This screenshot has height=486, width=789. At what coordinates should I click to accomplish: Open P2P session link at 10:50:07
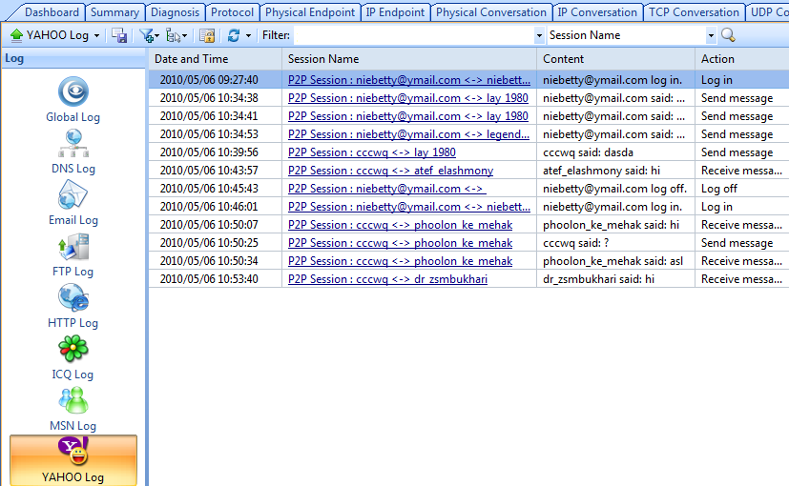pyautogui.click(x=400, y=225)
